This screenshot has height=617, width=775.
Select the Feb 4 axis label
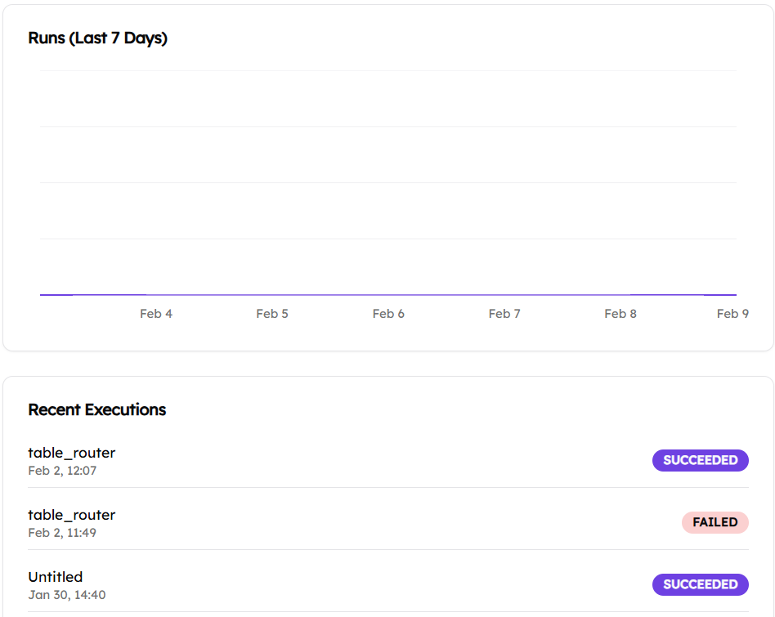point(156,314)
